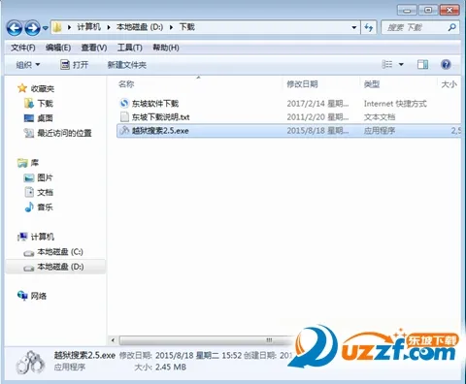Click the blue help icon

(446, 64)
